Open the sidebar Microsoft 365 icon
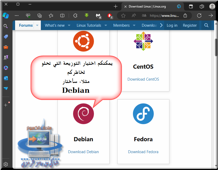Screen dimensions: 218x170 pos(6,68)
